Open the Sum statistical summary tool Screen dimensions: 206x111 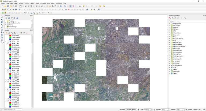point(73,6)
